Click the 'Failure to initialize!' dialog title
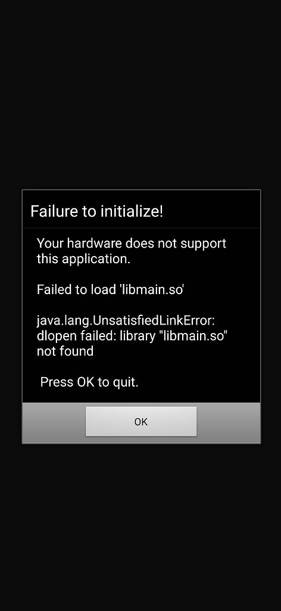The height and width of the screenshot is (611, 281). tap(97, 212)
